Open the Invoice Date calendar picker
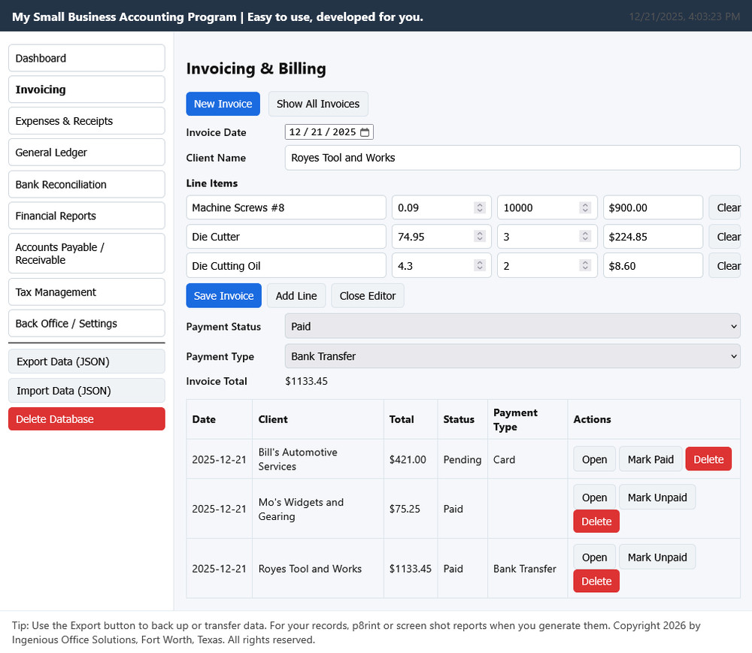Screen dimensions: 752x653 365,132
